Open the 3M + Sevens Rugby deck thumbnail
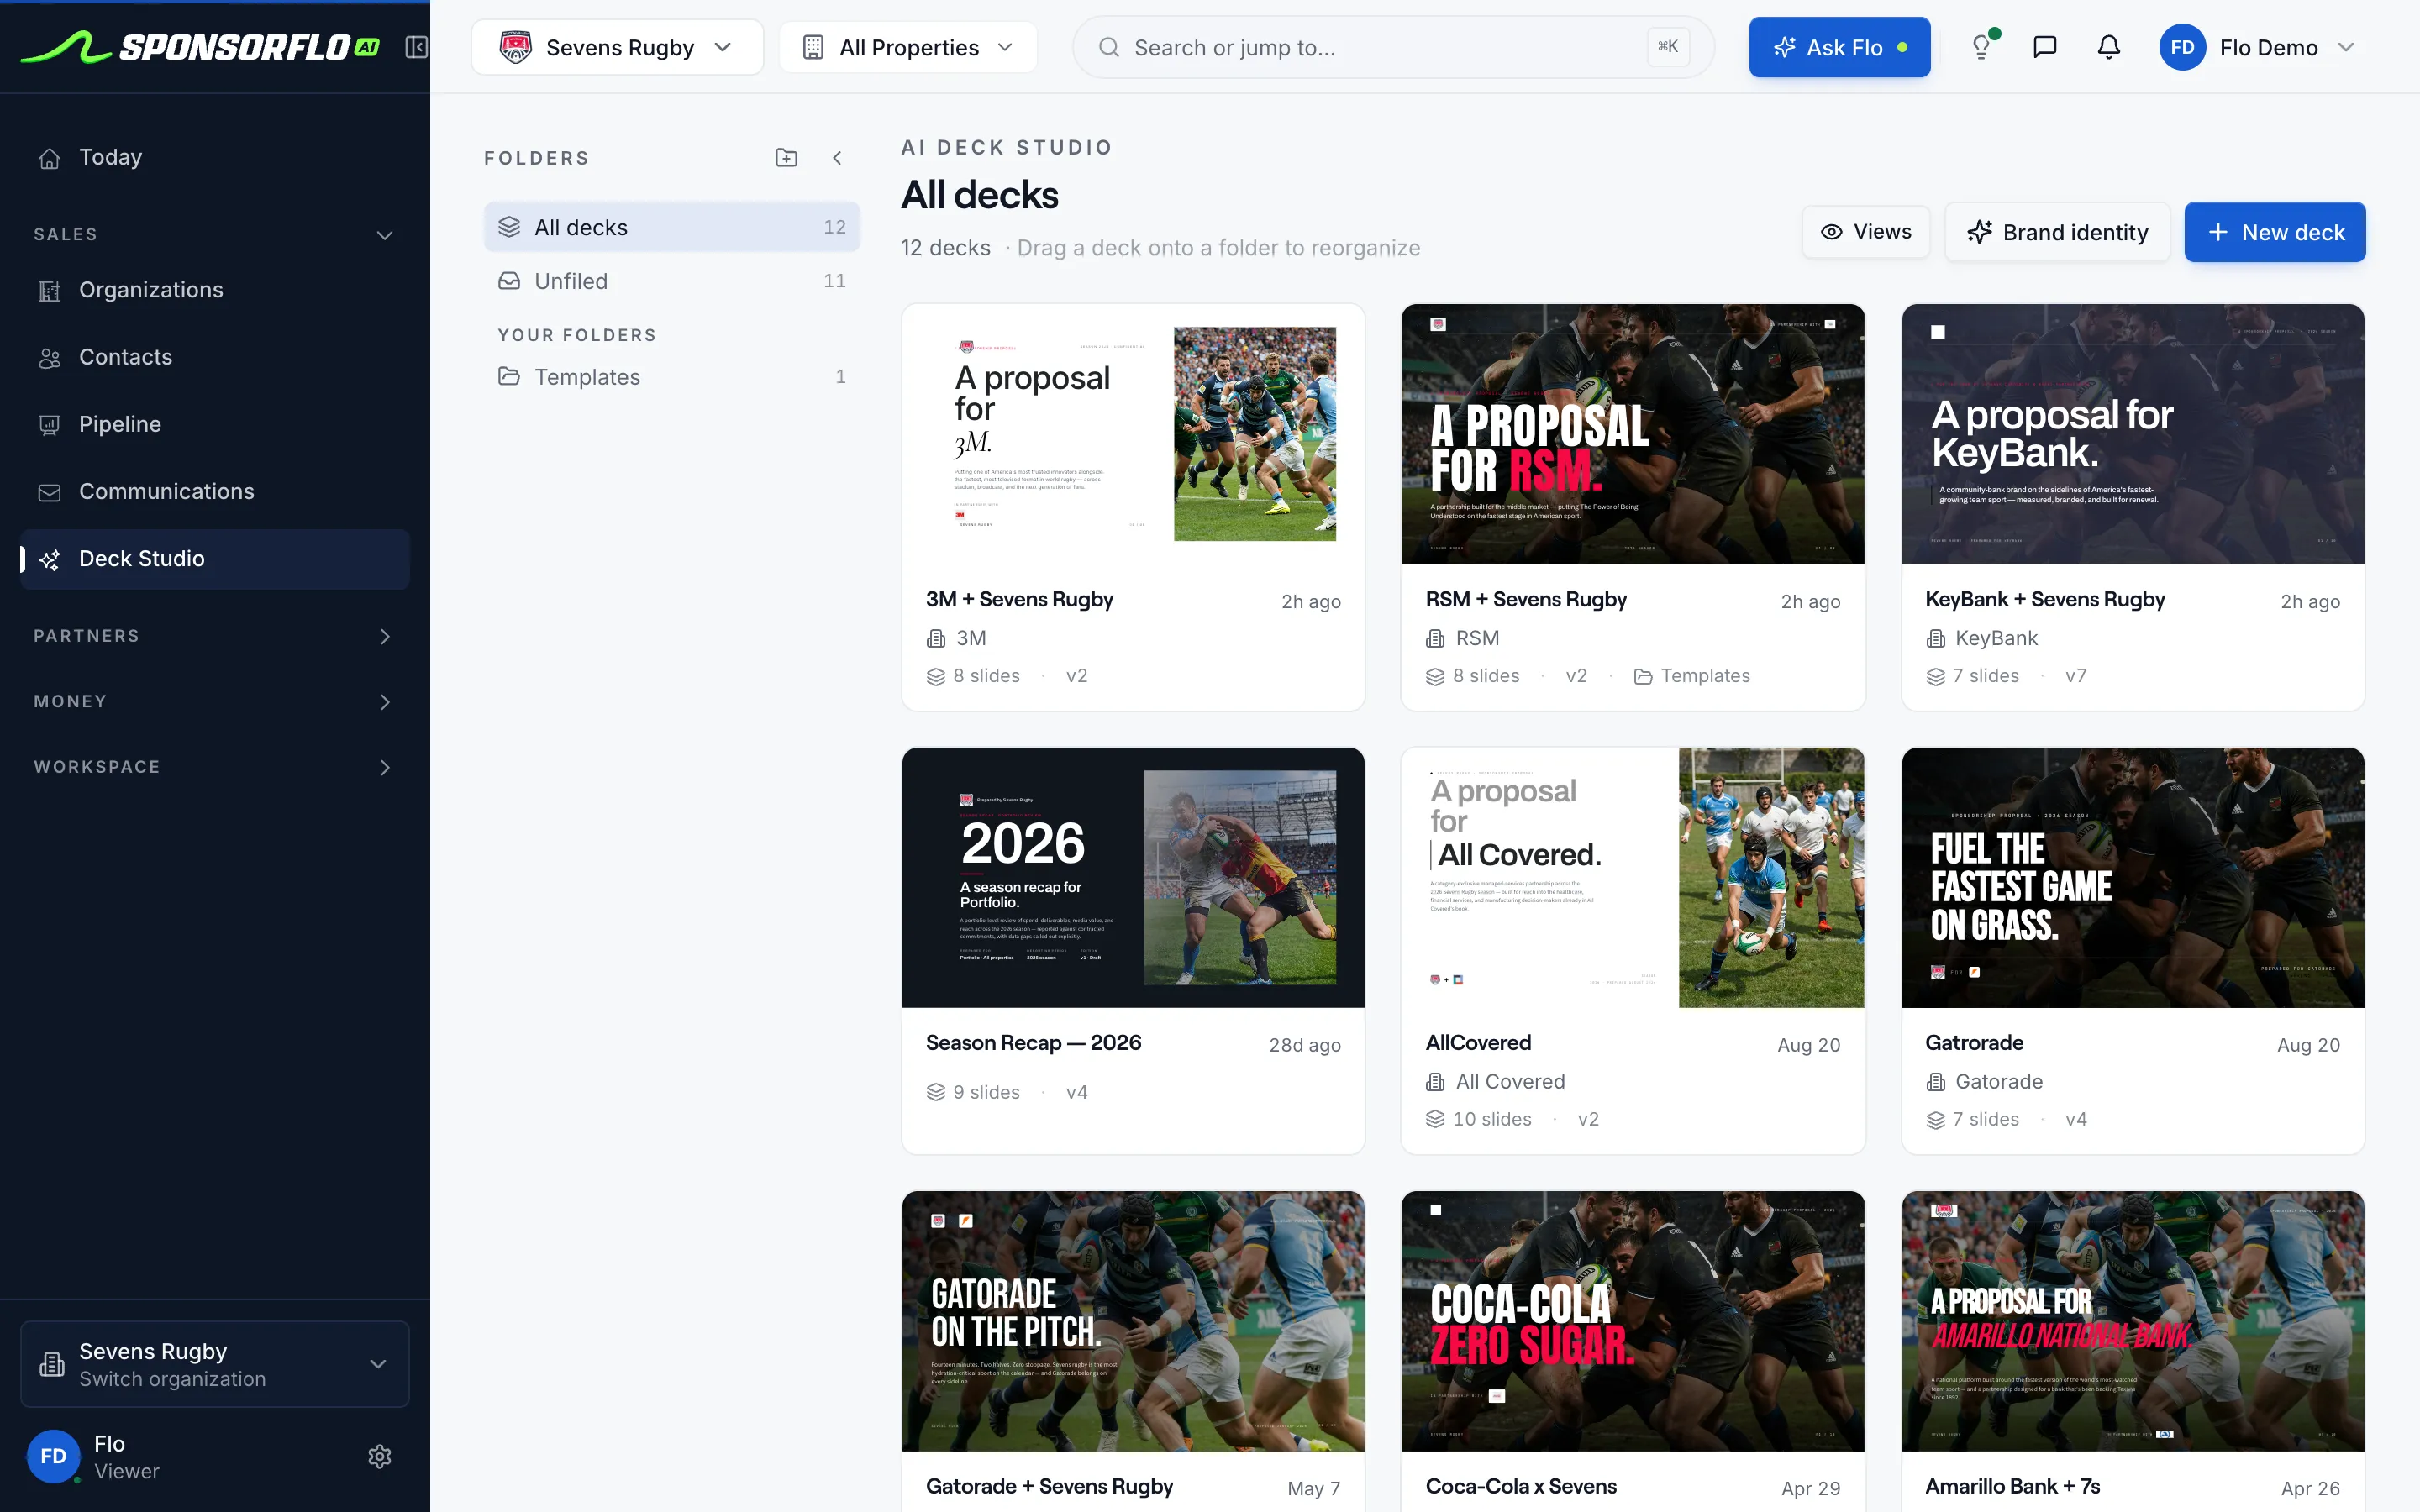The image size is (2420, 1512). [1133, 434]
